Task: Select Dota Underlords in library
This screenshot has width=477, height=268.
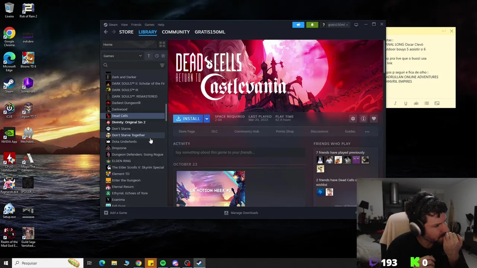Action: coord(124,141)
